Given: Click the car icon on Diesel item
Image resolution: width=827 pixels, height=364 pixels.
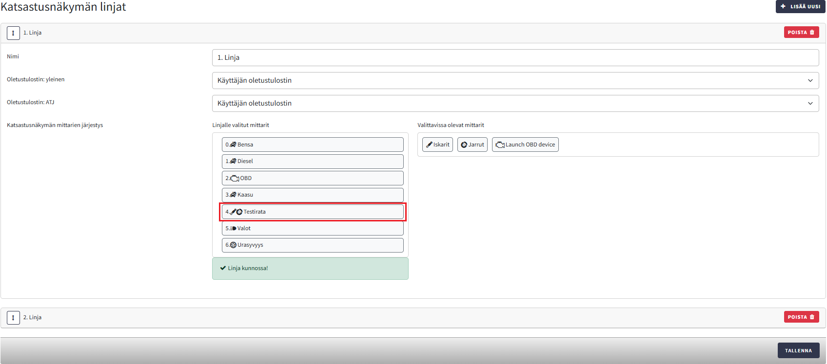Looking at the screenshot, I should (x=233, y=161).
